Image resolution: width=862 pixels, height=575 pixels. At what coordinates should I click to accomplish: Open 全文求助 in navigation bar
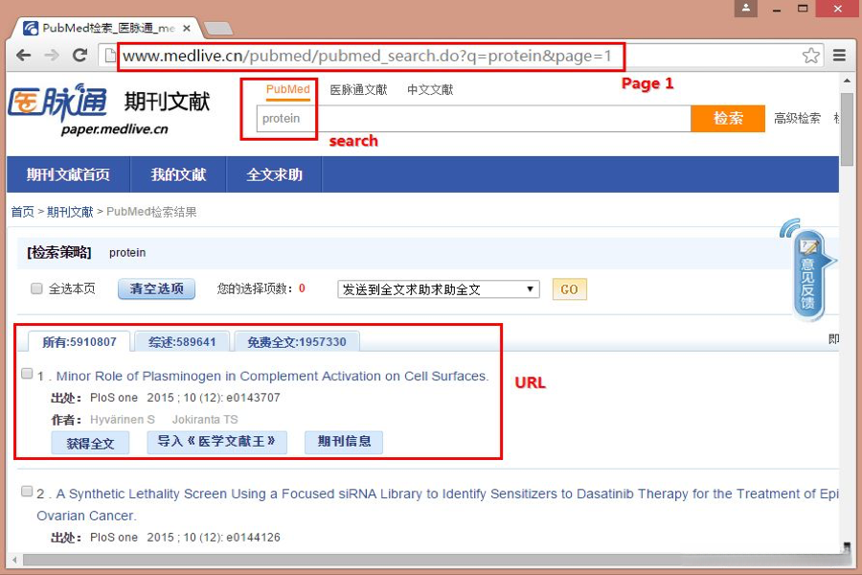[274, 174]
